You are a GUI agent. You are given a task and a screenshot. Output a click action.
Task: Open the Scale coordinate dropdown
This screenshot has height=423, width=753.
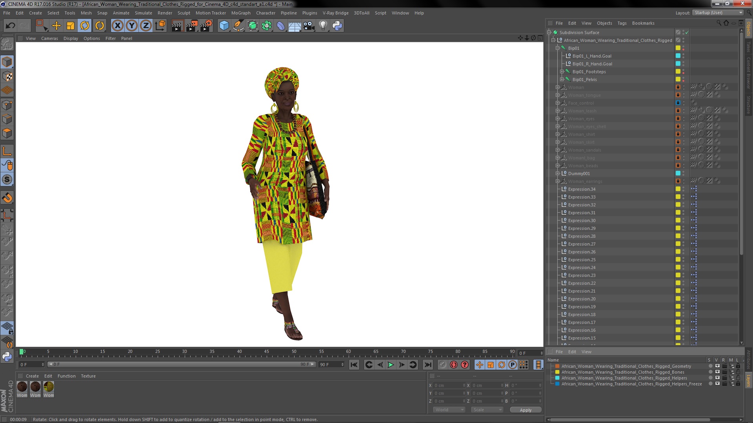tap(487, 410)
